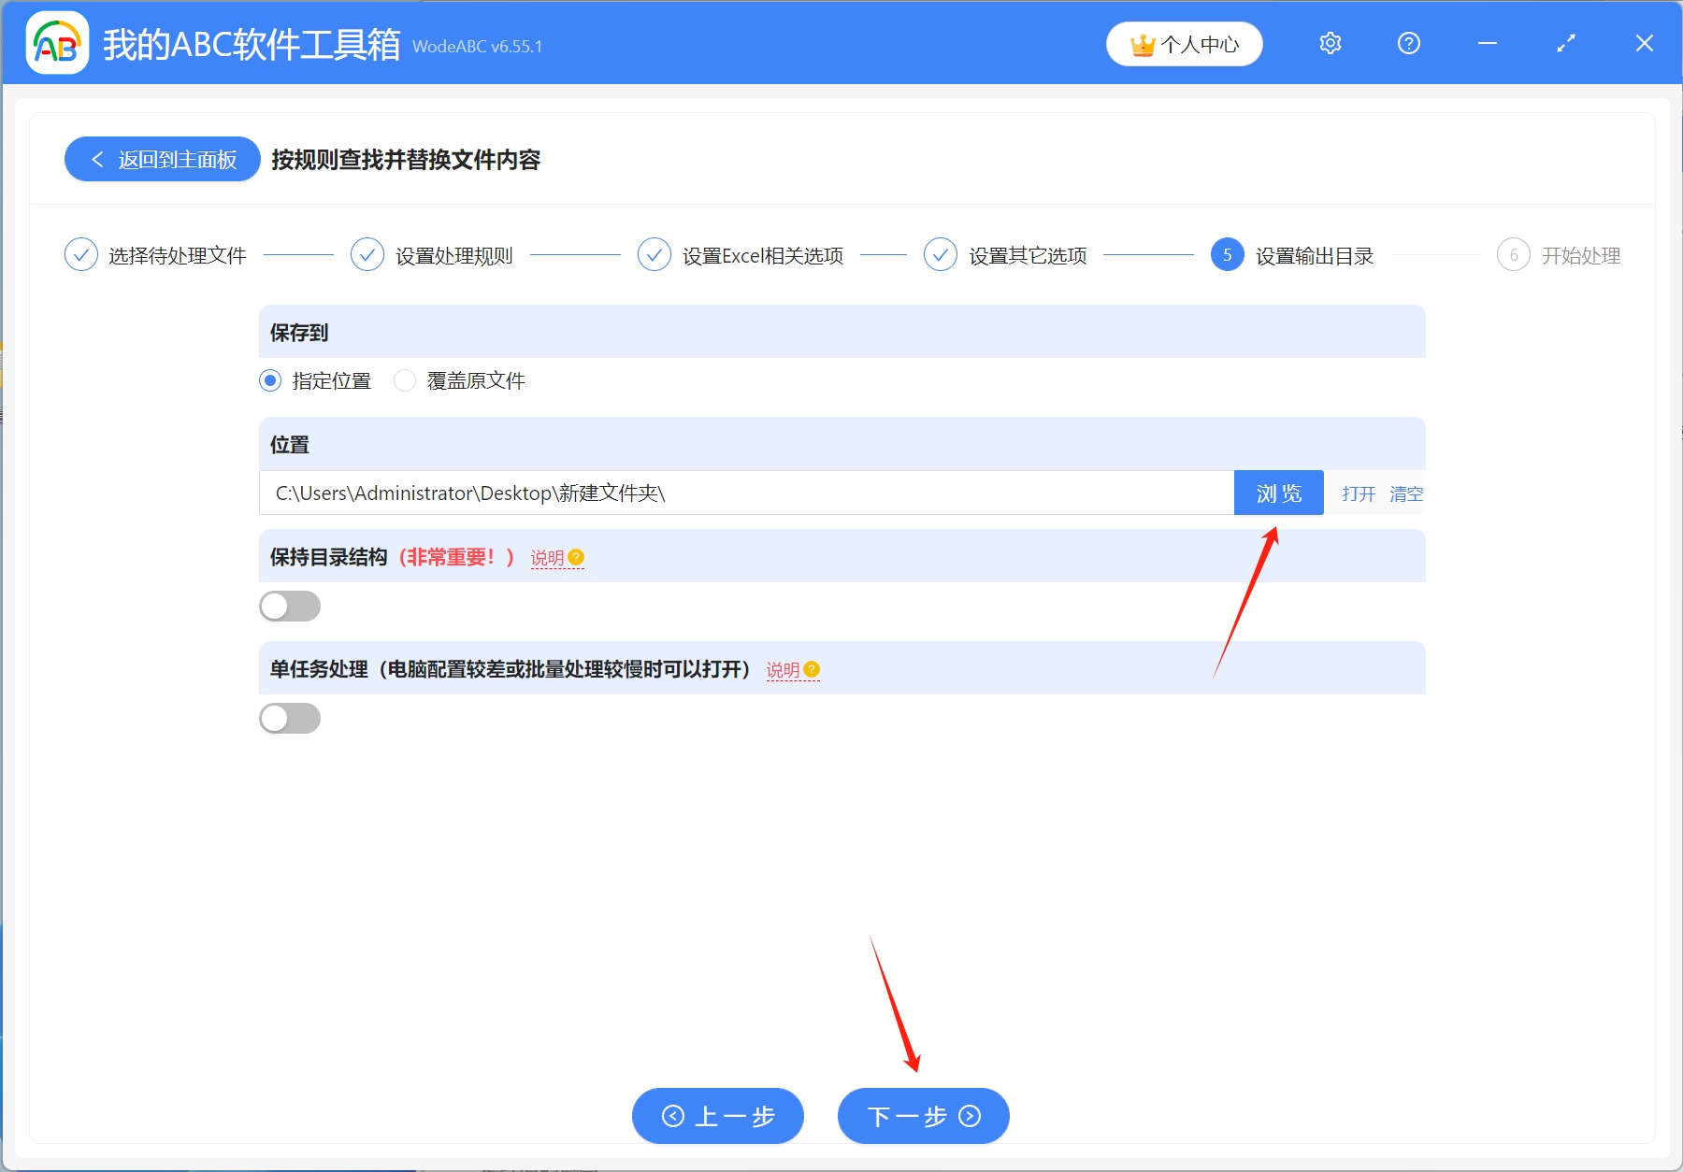Click the 浏览 button to pick a folder
The image size is (1683, 1172).
[x=1278, y=493]
